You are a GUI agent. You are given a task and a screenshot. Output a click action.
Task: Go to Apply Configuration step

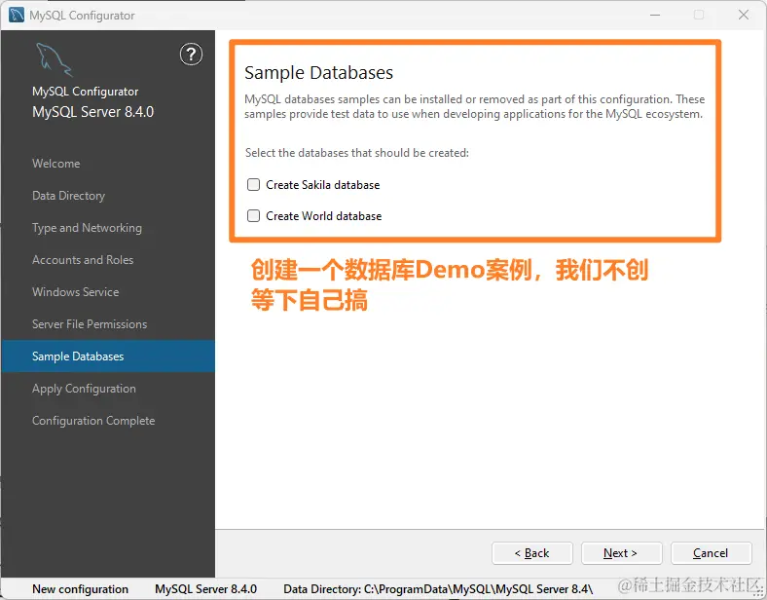point(84,389)
